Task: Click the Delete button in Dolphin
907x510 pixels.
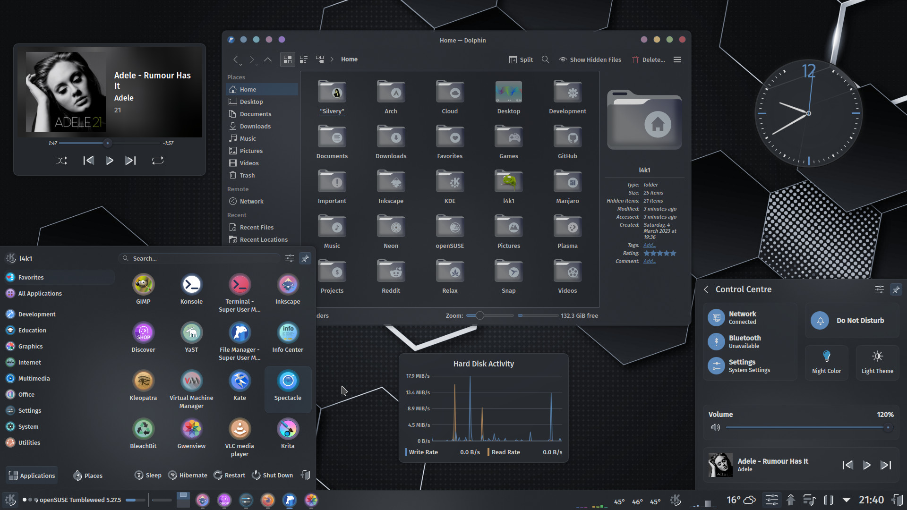Action: [648, 59]
